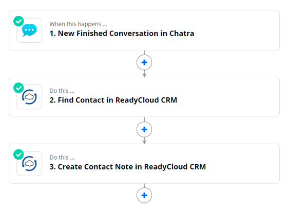
Task: Click the ReadyCloud icon in step 3
Action: [29, 164]
